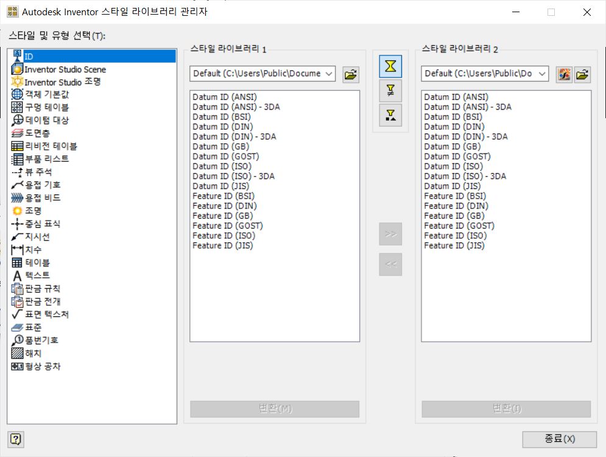This screenshot has height=457, width=606.
Task: Select Feature ID (GOST) in library 1
Action: click(x=228, y=226)
